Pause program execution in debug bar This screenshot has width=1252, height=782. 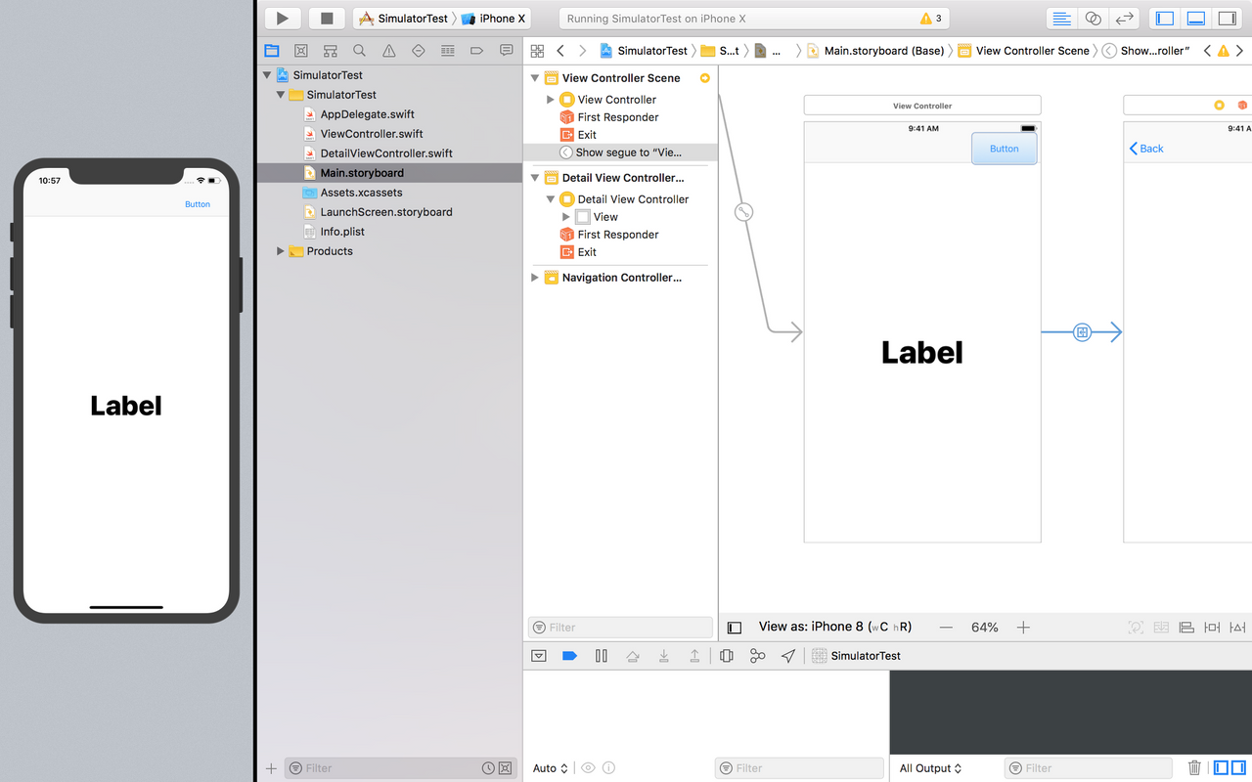pyautogui.click(x=602, y=656)
